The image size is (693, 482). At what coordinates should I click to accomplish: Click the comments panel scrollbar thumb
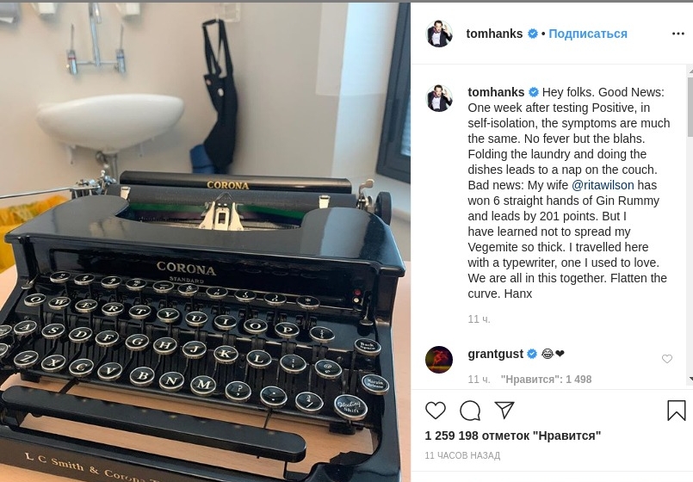[690, 107]
